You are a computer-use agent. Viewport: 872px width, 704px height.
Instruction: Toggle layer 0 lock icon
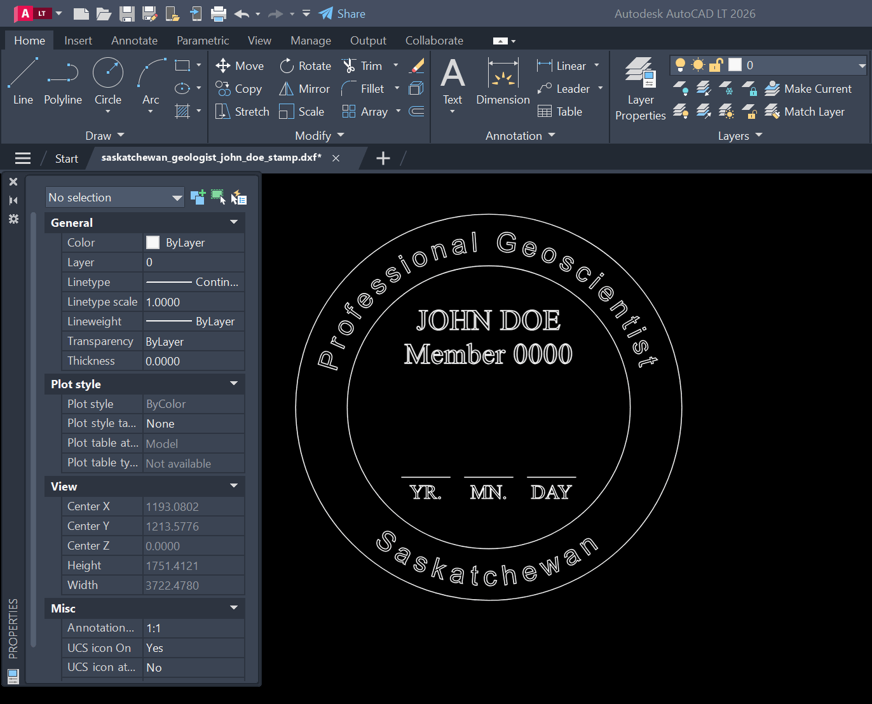point(716,65)
